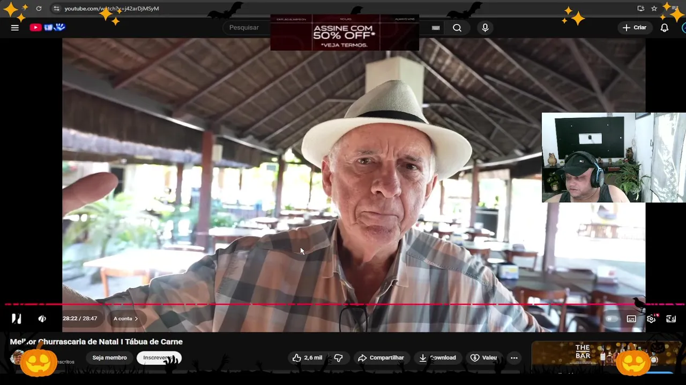Screen dimensions: 686x385
Task: Open the Compartilhar share dialog
Action: pyautogui.click(x=381, y=358)
